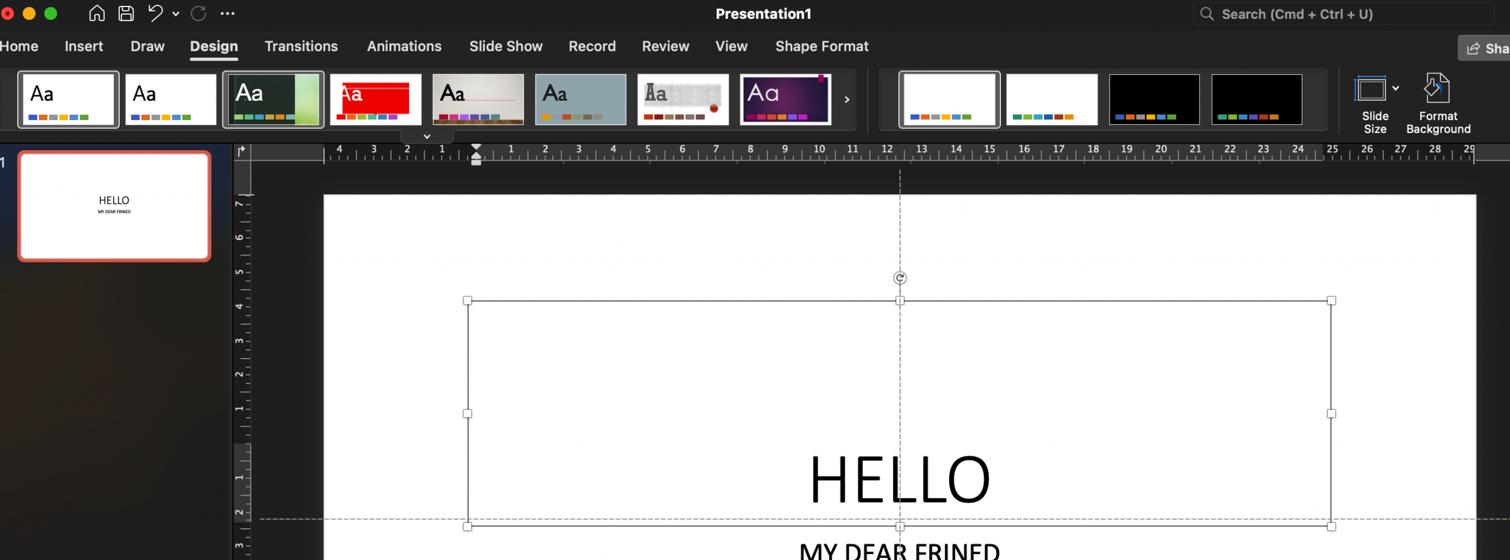Apply the gray textured stamp theme

coord(683,100)
